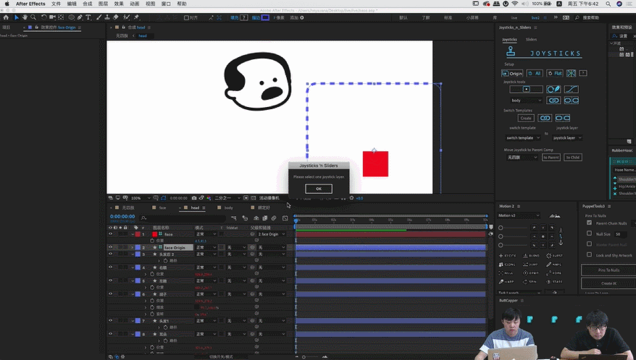Click OK in the Joysticks 'n Sliders dialog
Screen dimensions: 636x360
319,189
